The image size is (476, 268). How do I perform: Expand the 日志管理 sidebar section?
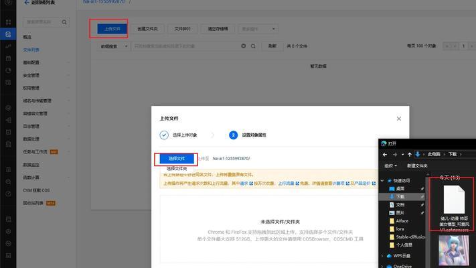pos(46,127)
